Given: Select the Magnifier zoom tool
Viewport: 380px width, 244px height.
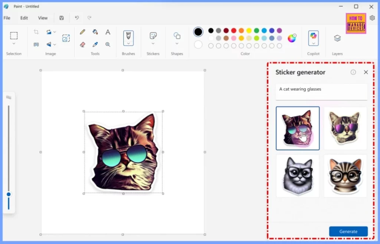Looking at the screenshot, I should tap(108, 45).
